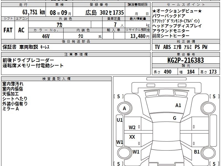Click the 検査員記入欄 header
Viewport: 221px width, 166px height.
[56, 79]
